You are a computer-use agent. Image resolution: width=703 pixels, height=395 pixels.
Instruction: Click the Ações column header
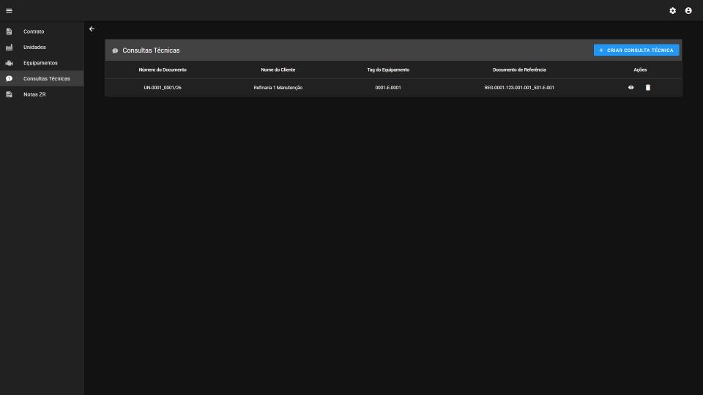pos(640,70)
